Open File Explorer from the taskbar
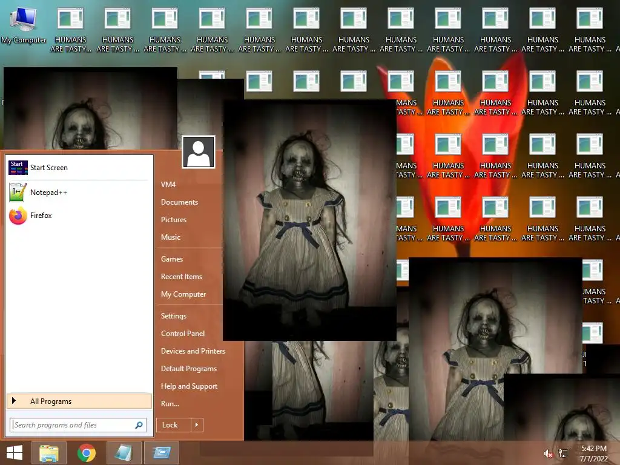620x465 pixels. [48, 453]
